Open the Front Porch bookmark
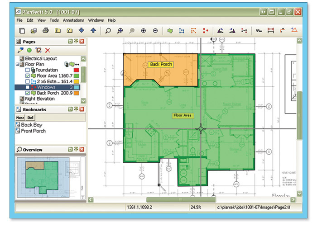The width and height of the screenshot is (317, 227). coord(33,131)
